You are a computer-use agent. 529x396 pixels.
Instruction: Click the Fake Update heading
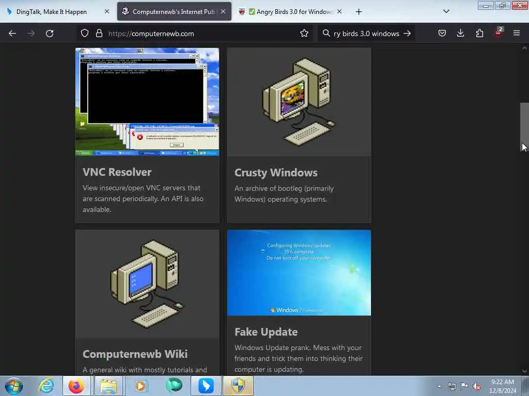tap(266, 332)
